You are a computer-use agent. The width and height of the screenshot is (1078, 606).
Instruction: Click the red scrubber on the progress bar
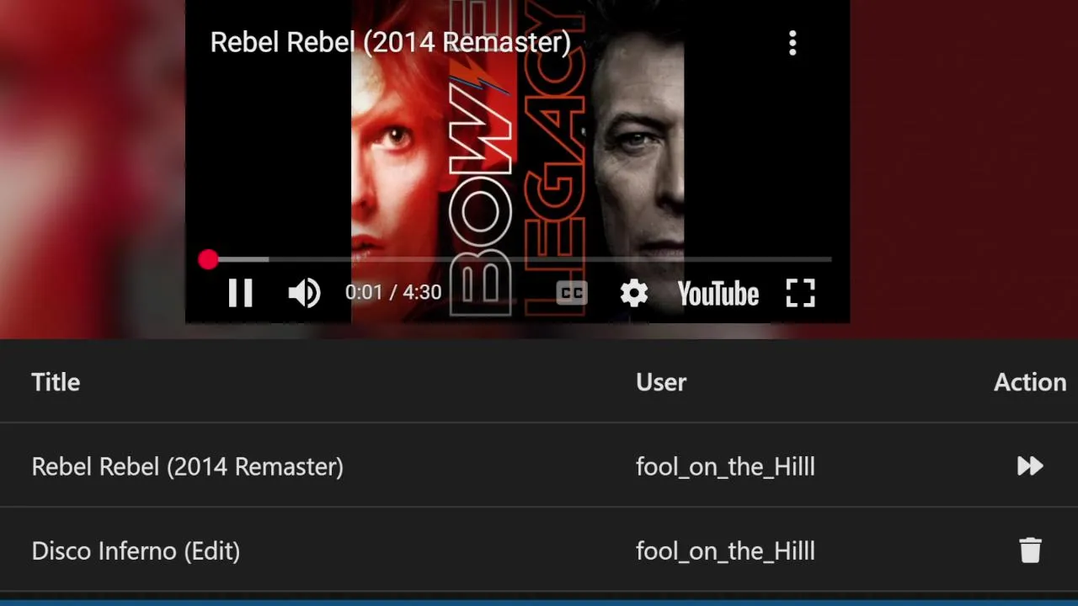click(208, 260)
